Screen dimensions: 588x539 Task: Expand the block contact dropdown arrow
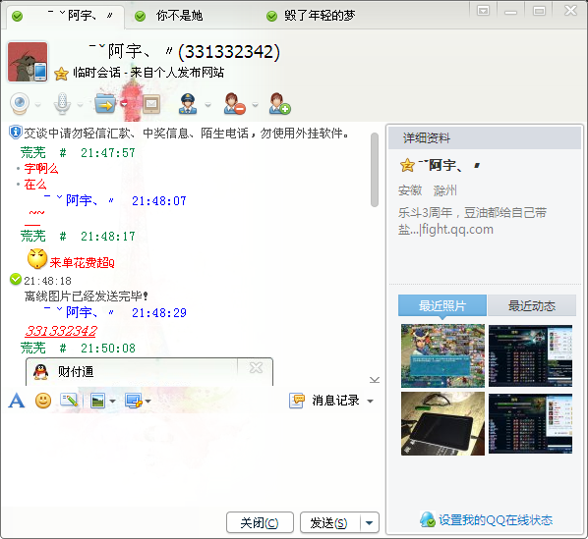click(255, 105)
